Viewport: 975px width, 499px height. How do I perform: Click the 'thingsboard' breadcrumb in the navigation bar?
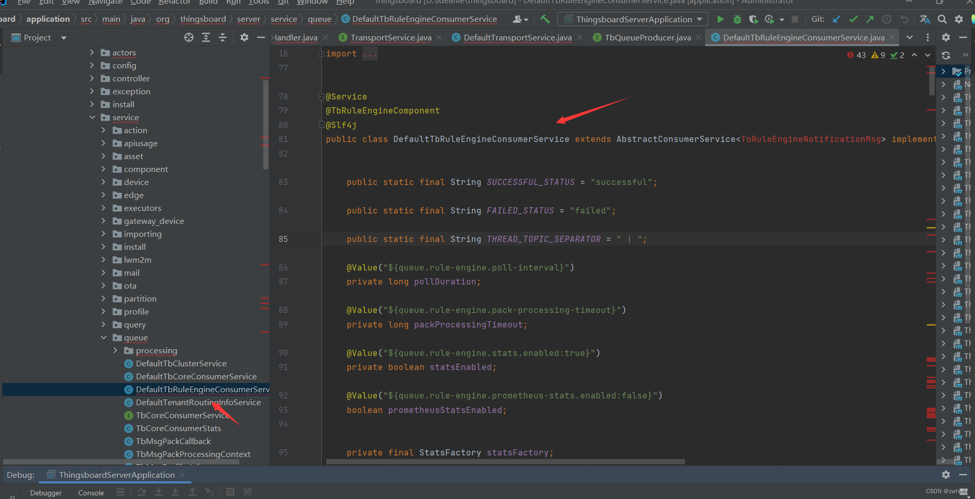(203, 19)
